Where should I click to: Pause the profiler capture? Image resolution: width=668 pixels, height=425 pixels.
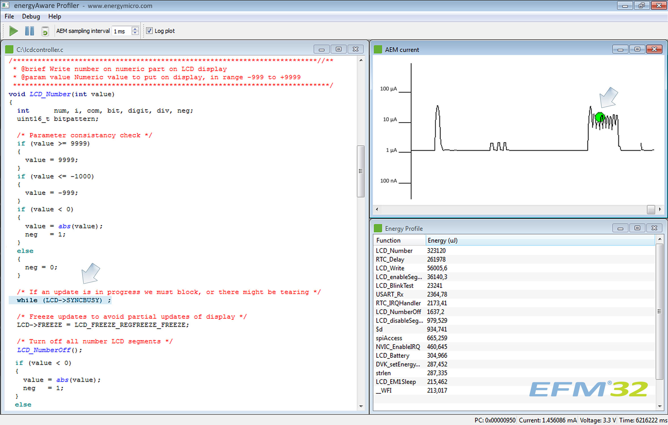(29, 31)
